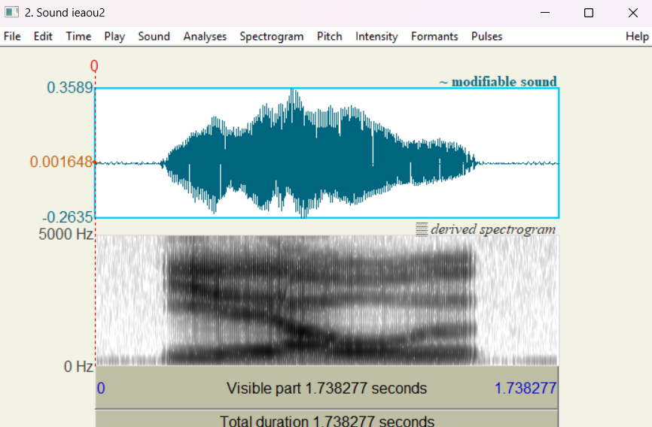Click the 0 Hz frequency label
The image size is (652, 427).
78,367
